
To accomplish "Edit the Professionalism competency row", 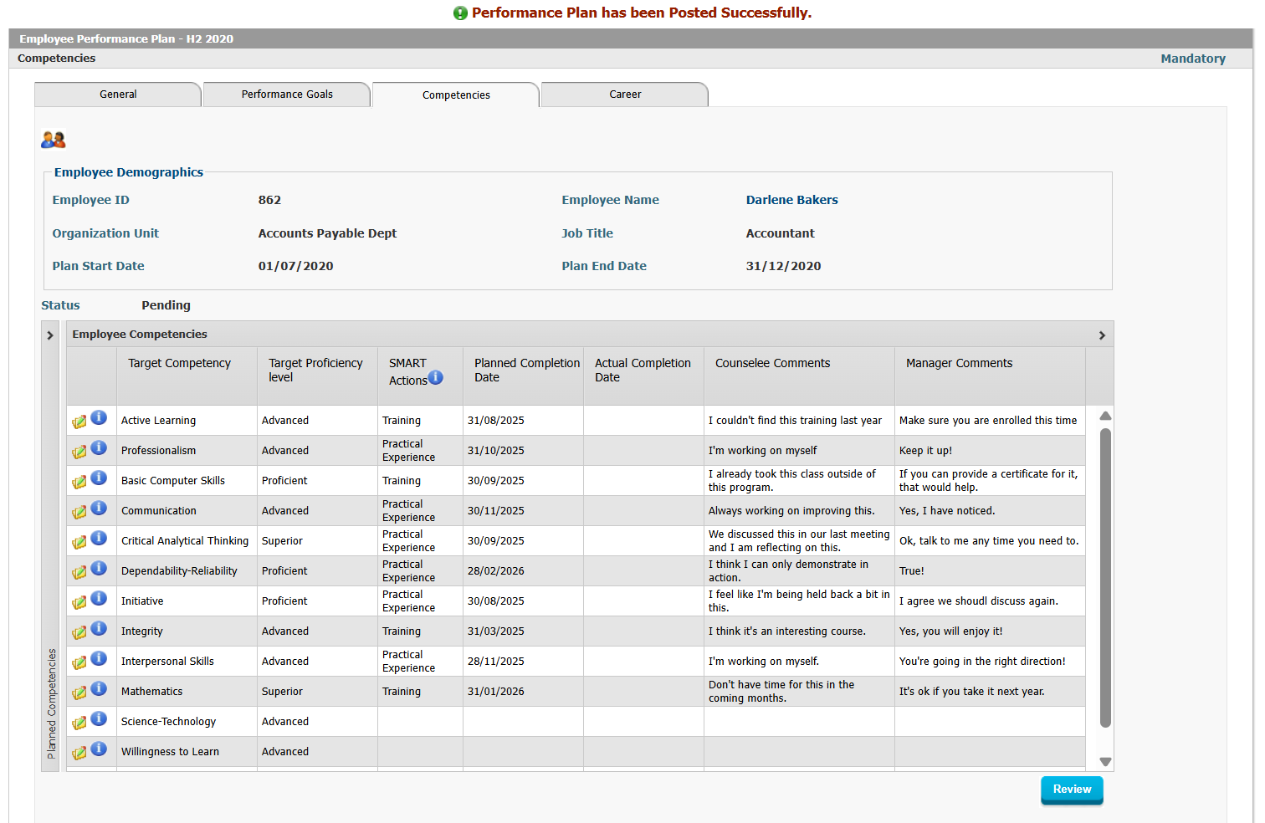I will point(79,452).
